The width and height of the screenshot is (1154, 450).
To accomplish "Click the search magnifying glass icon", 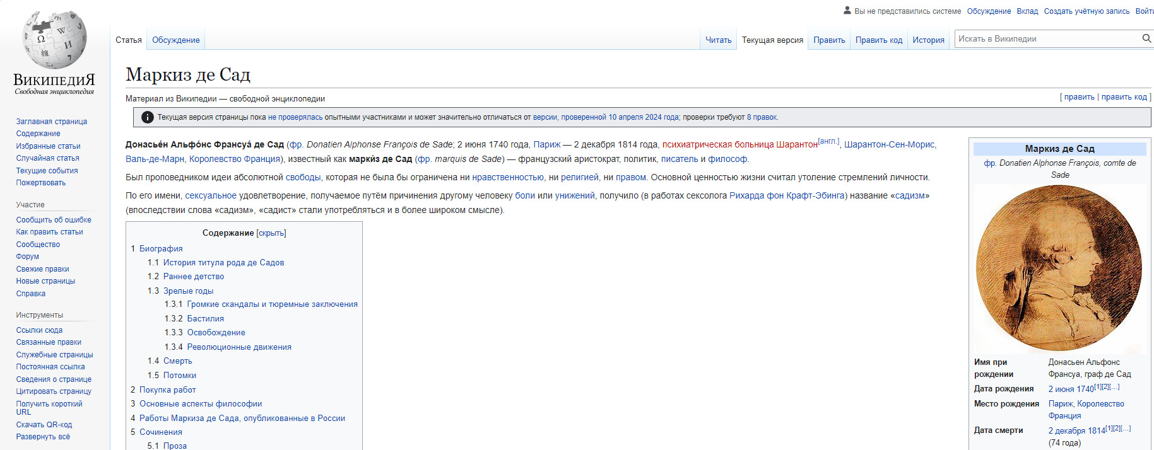I will click(x=1146, y=39).
